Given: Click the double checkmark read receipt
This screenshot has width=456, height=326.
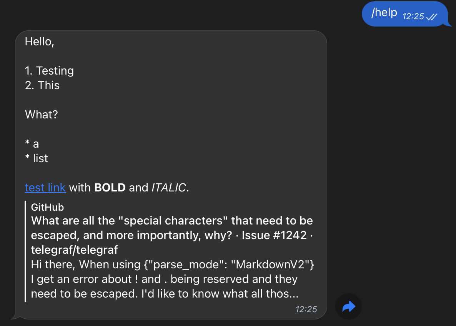Looking at the screenshot, I should 433,17.
